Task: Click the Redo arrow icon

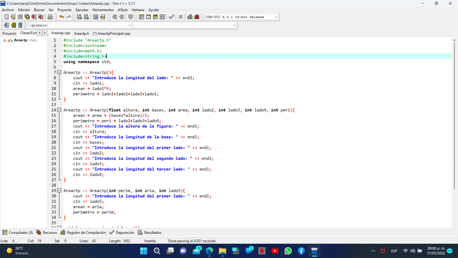Action: [x=69, y=17]
